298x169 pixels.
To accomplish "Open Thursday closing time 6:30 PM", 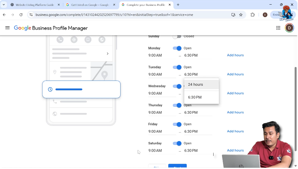I will (198, 112).
